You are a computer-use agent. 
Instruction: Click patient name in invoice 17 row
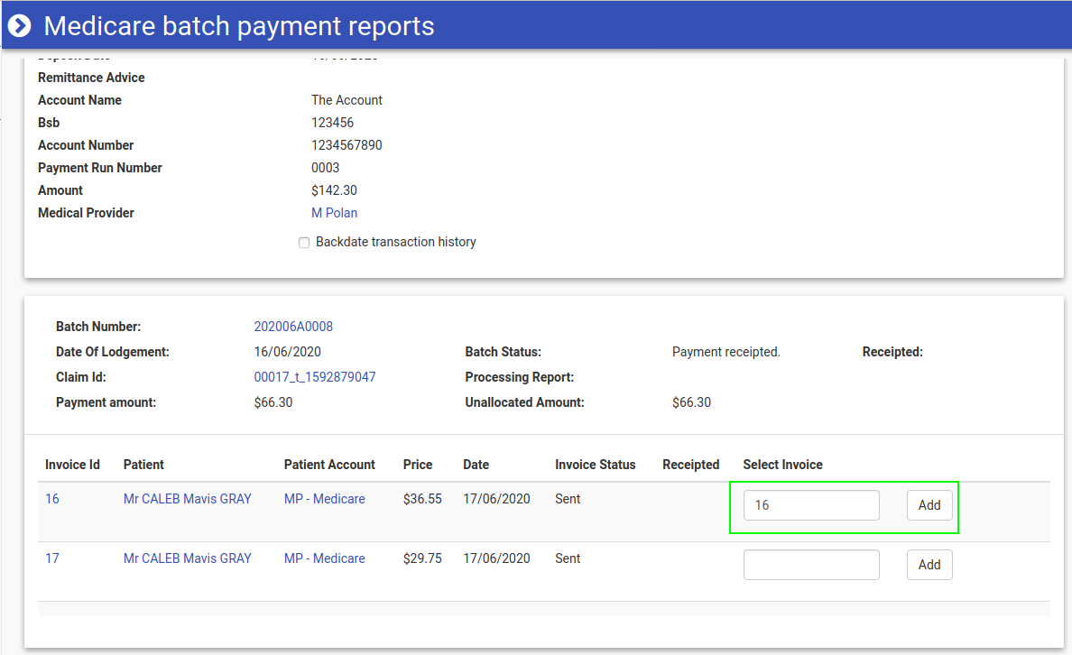tap(187, 558)
